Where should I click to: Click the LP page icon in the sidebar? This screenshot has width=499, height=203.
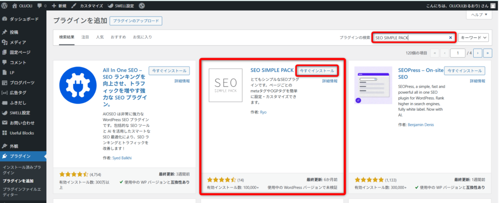(x=4, y=73)
